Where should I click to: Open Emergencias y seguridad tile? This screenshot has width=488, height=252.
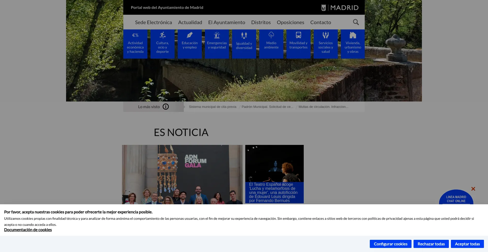(217, 44)
